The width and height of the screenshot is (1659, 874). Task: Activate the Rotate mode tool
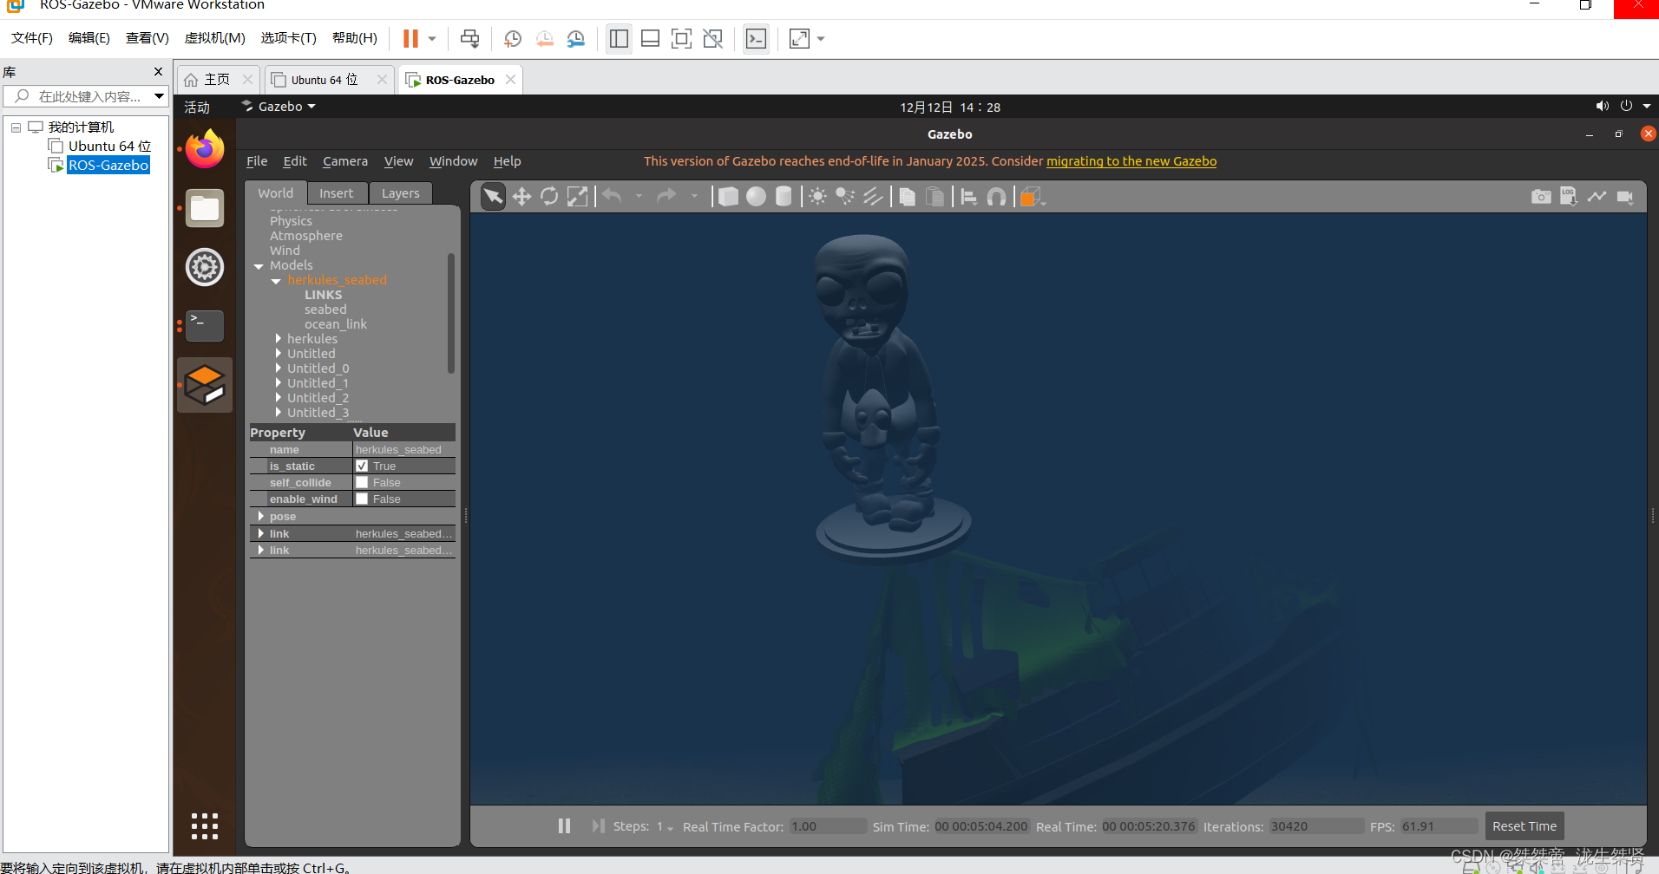tap(549, 197)
